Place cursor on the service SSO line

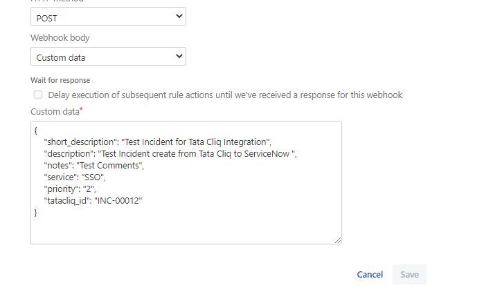coord(75,177)
